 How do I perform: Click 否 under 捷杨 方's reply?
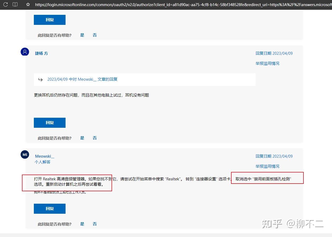click(x=95, y=138)
